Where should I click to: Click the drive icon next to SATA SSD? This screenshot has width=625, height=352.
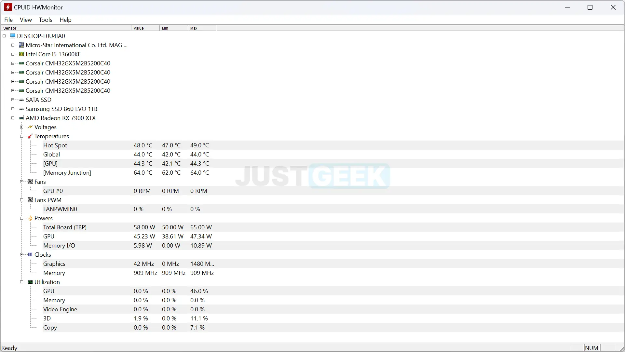click(x=21, y=100)
